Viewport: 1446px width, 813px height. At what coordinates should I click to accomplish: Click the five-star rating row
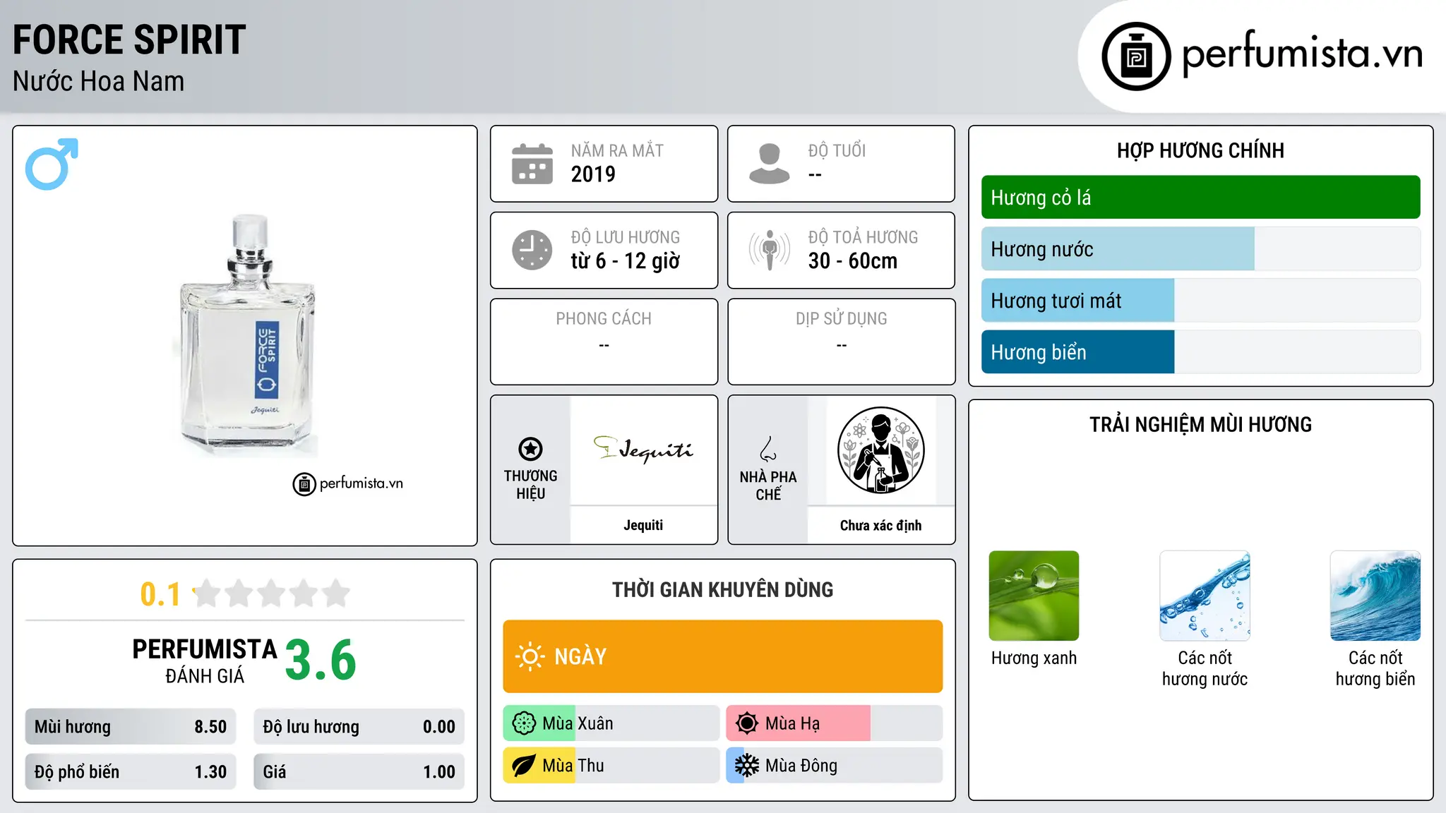coord(272,594)
